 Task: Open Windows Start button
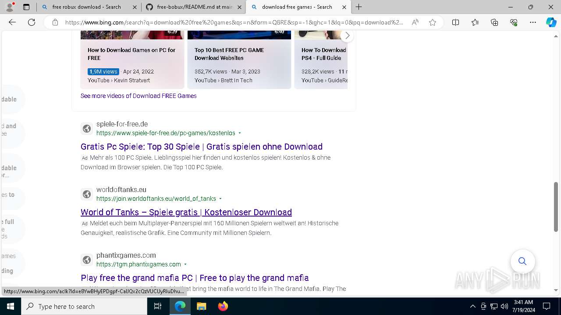pos(11,306)
